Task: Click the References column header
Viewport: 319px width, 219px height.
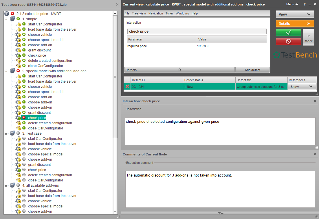Action: (x=302, y=80)
